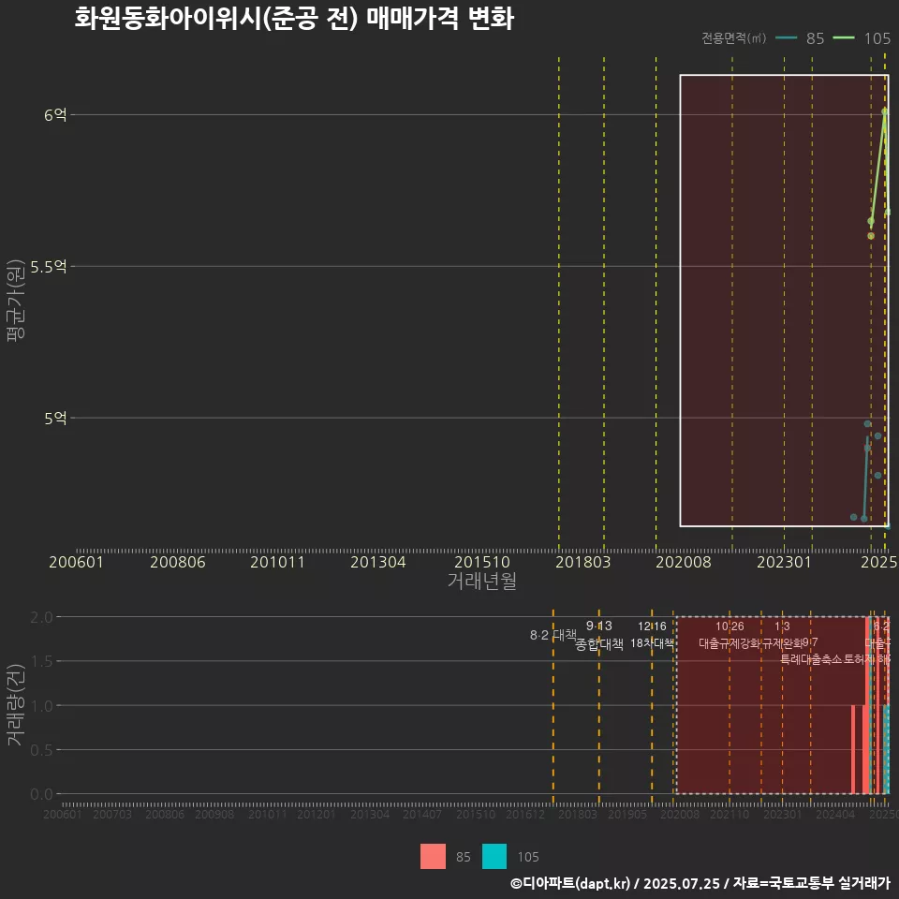Select the 전용면적(㎡) legend title
899x899 pixels.
tap(734, 38)
